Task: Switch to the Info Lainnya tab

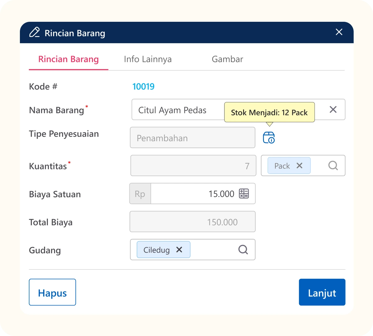Action: coord(148,59)
